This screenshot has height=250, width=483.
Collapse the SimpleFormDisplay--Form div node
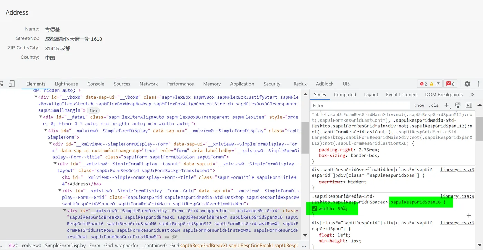point(50,144)
